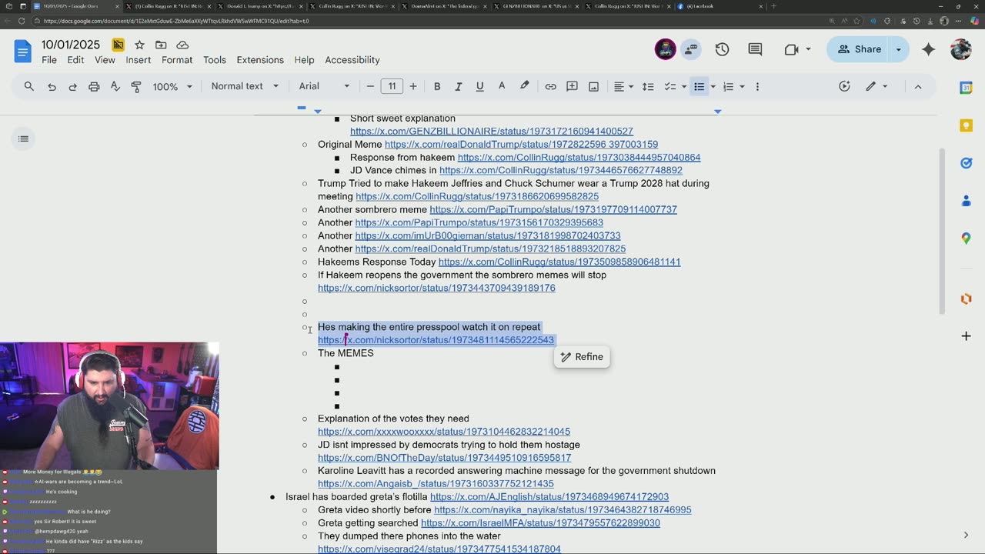
Task: Open the zoom 100% dropdown
Action: pos(172,86)
